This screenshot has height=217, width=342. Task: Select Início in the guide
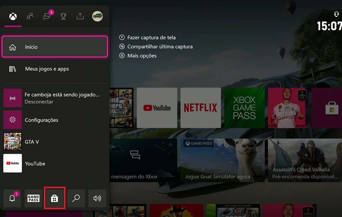click(x=55, y=47)
